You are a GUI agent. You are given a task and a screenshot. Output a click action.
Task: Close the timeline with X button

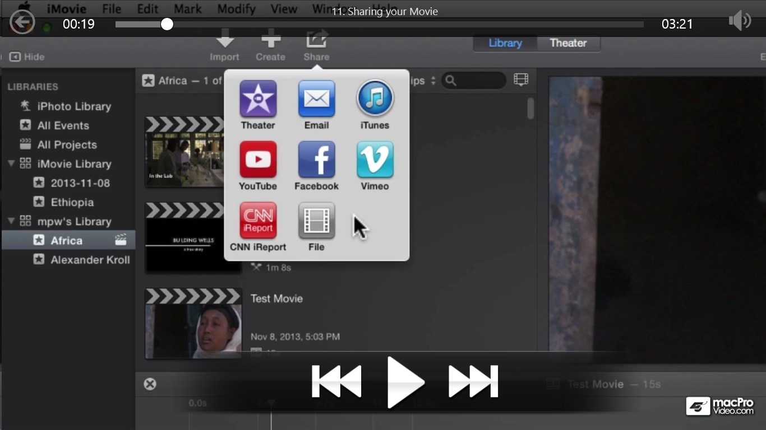(x=150, y=384)
